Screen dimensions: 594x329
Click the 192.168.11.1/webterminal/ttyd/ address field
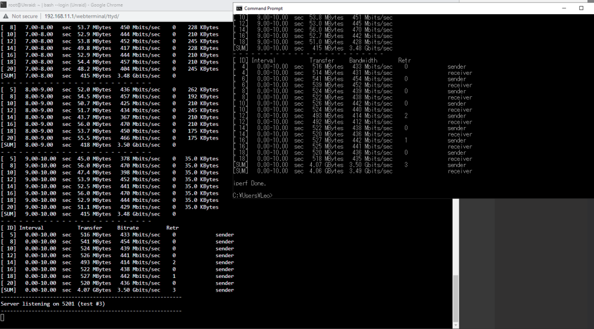(x=82, y=16)
